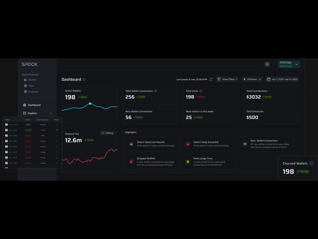The width and height of the screenshot is (318, 239).
Task: Click the Total Contributions value $3032
Action: click(253, 97)
